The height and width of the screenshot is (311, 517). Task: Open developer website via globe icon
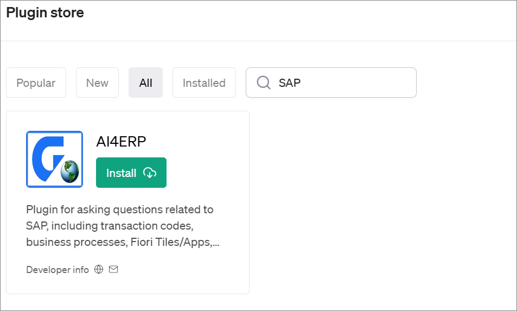click(x=99, y=269)
